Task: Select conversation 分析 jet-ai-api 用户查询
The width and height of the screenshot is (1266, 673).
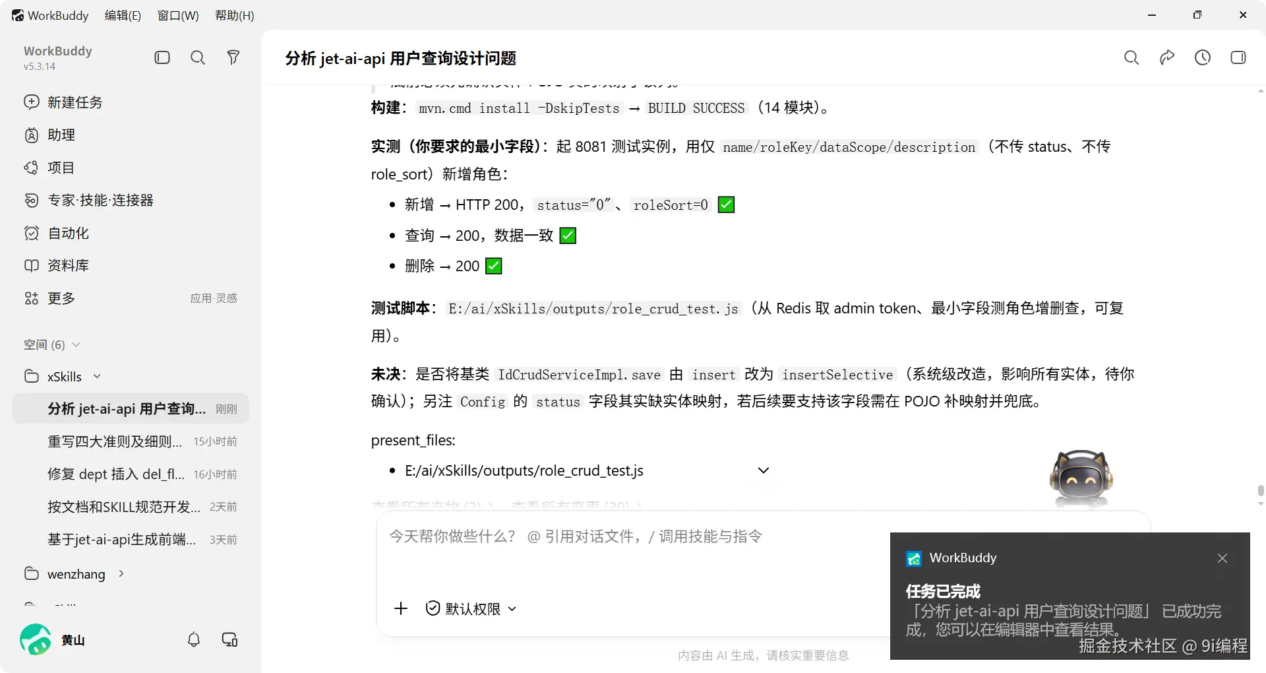Action: [131, 408]
